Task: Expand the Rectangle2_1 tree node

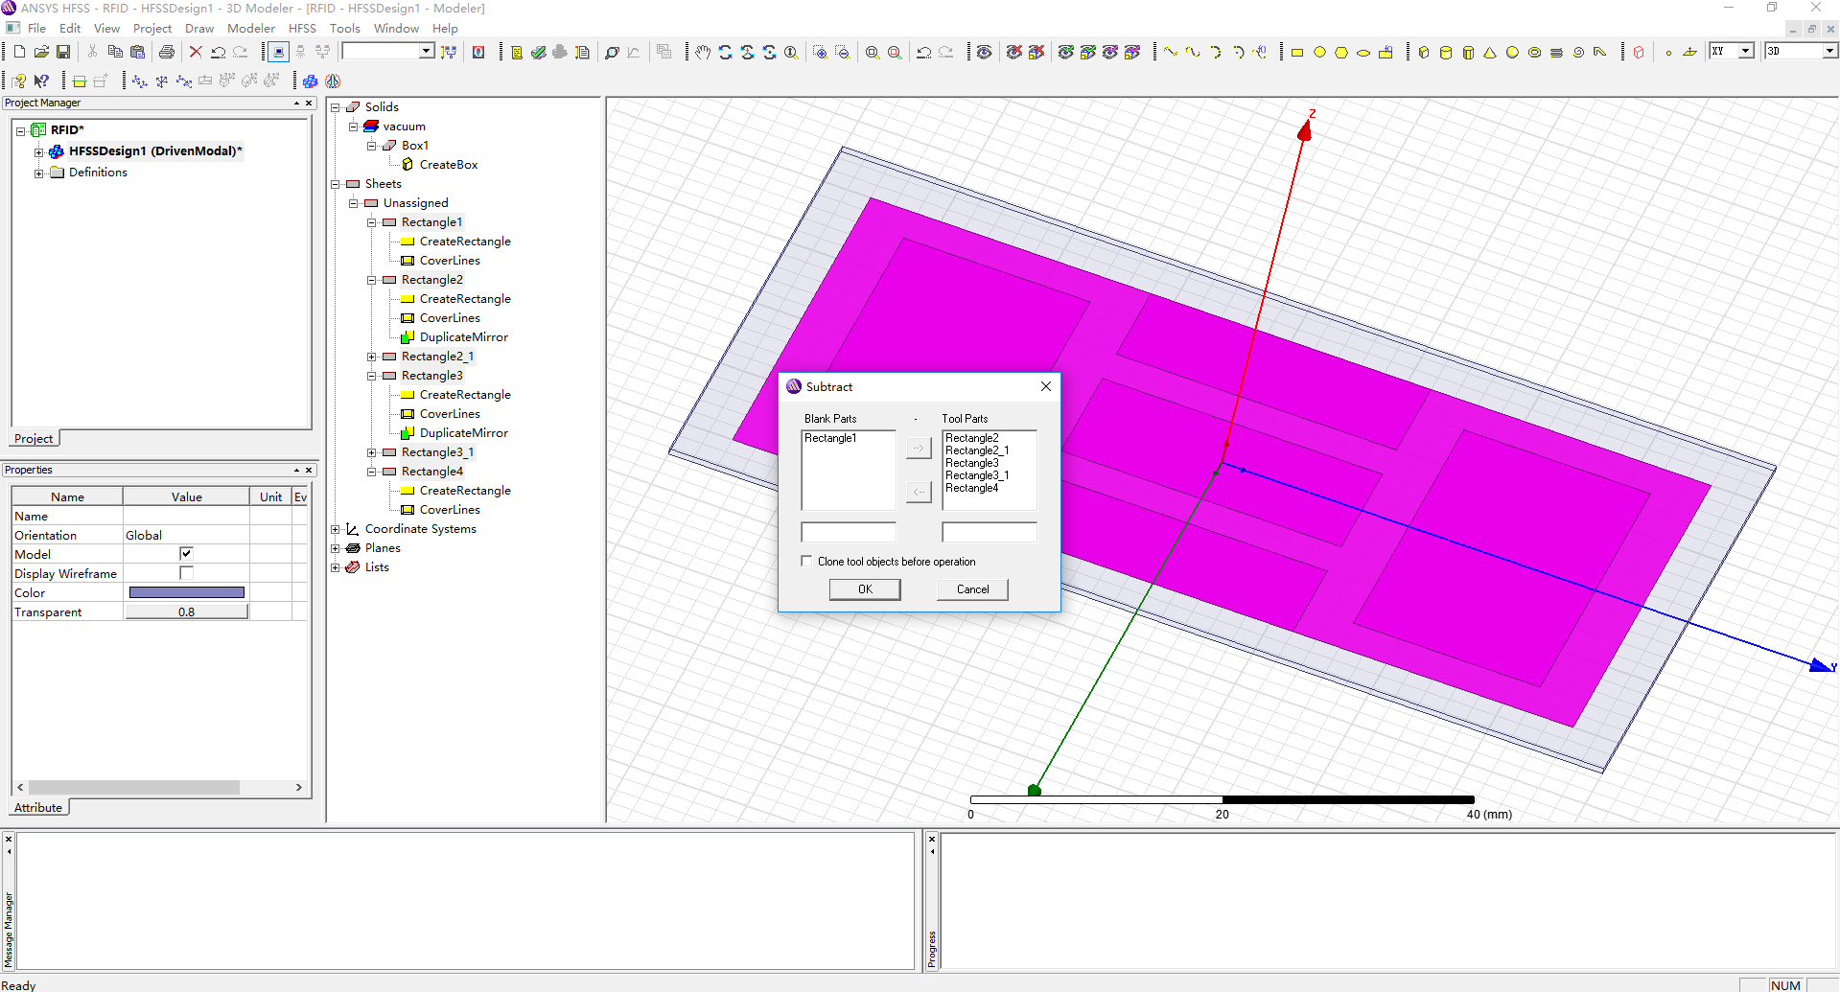Action: click(372, 357)
